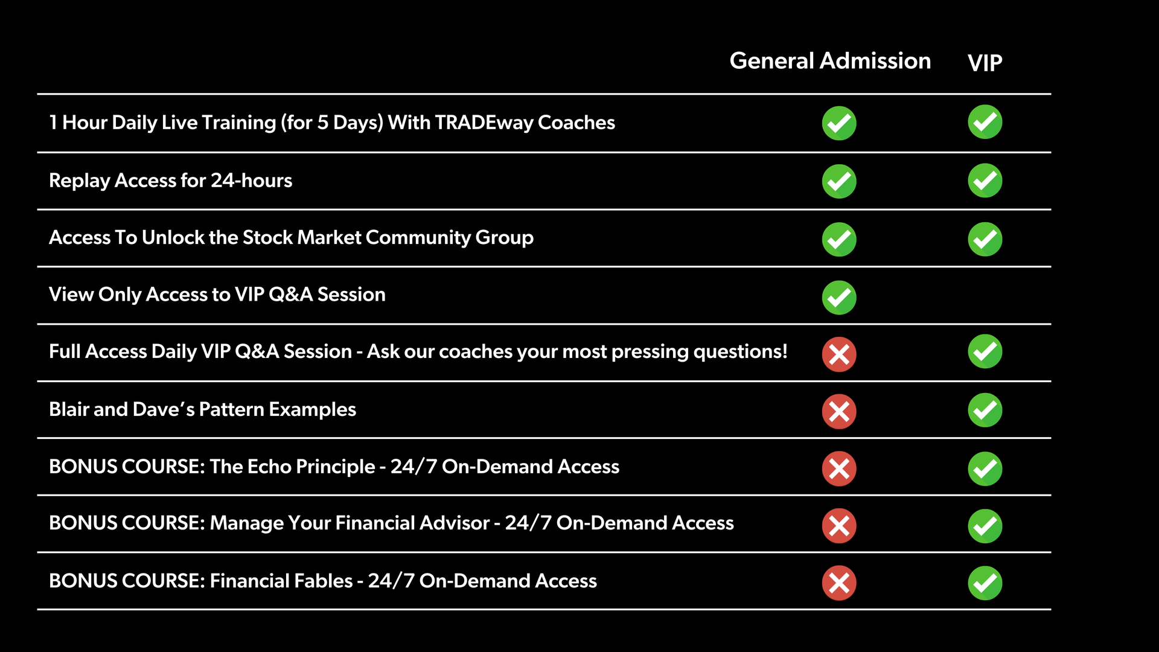Click the VIP column header
1159x652 pixels.
[x=985, y=63]
